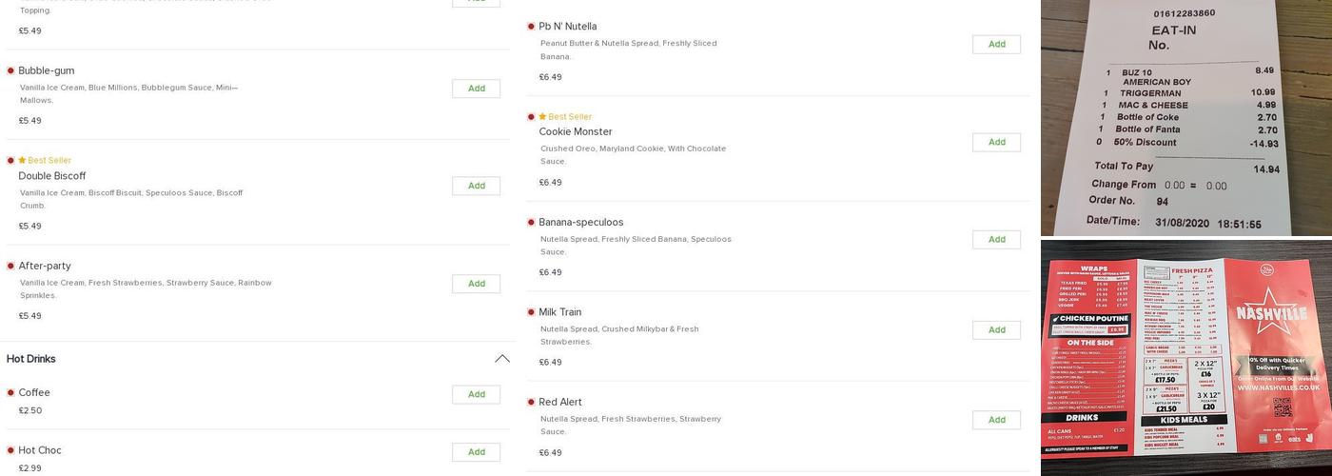Viewport: 1332px width, 476px height.
Task: Click the red dot icon beside Coffee
Action: pyautogui.click(x=10, y=392)
